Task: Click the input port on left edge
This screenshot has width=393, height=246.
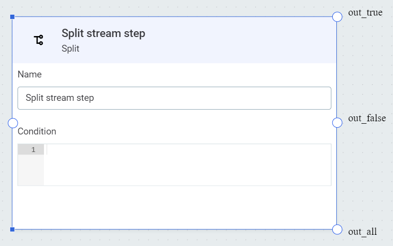Action: click(x=13, y=123)
